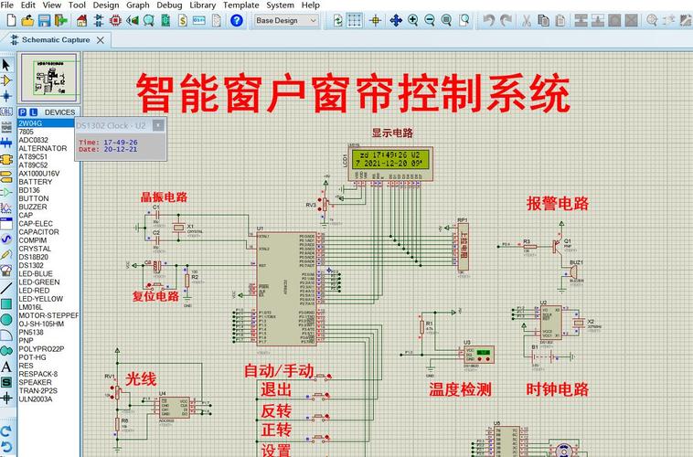Select the Component mode tool
This screenshot has height=457, width=693.
6,80
